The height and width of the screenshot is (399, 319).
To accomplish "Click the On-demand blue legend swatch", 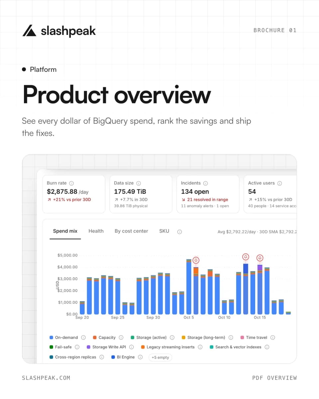I will pyautogui.click(x=51, y=337).
